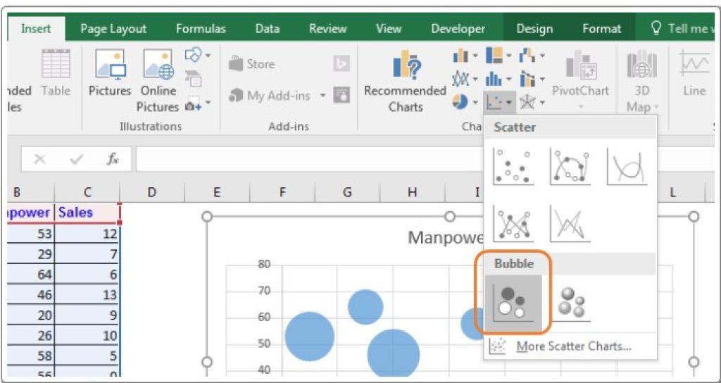Cancel the formula bar entry

(x=40, y=159)
